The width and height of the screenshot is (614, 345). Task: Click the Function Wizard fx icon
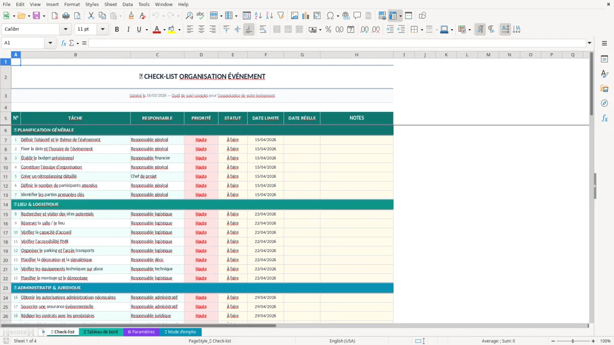[x=63, y=43]
